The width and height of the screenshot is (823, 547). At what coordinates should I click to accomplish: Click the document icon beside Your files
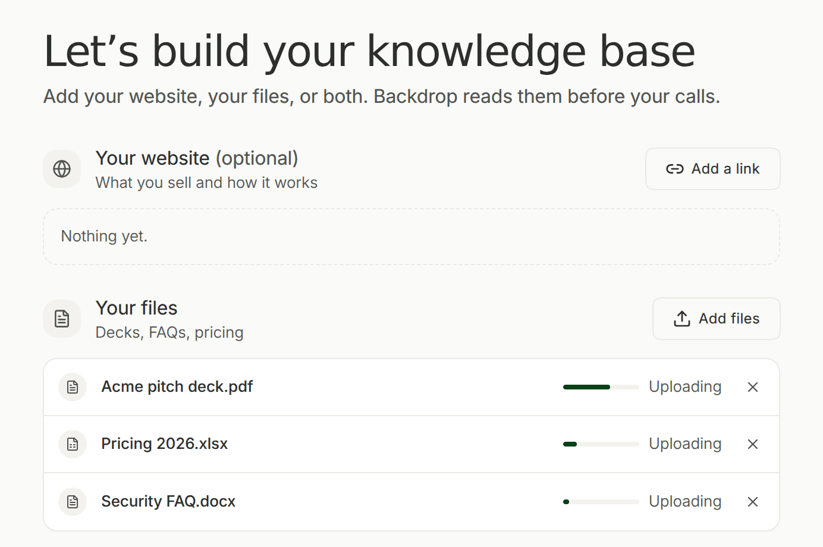(x=62, y=319)
